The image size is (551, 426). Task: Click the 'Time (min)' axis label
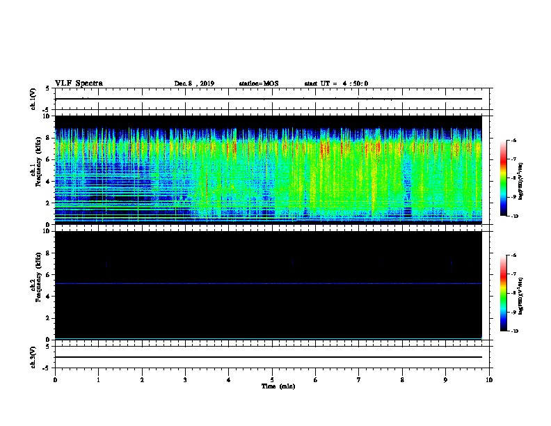click(278, 386)
